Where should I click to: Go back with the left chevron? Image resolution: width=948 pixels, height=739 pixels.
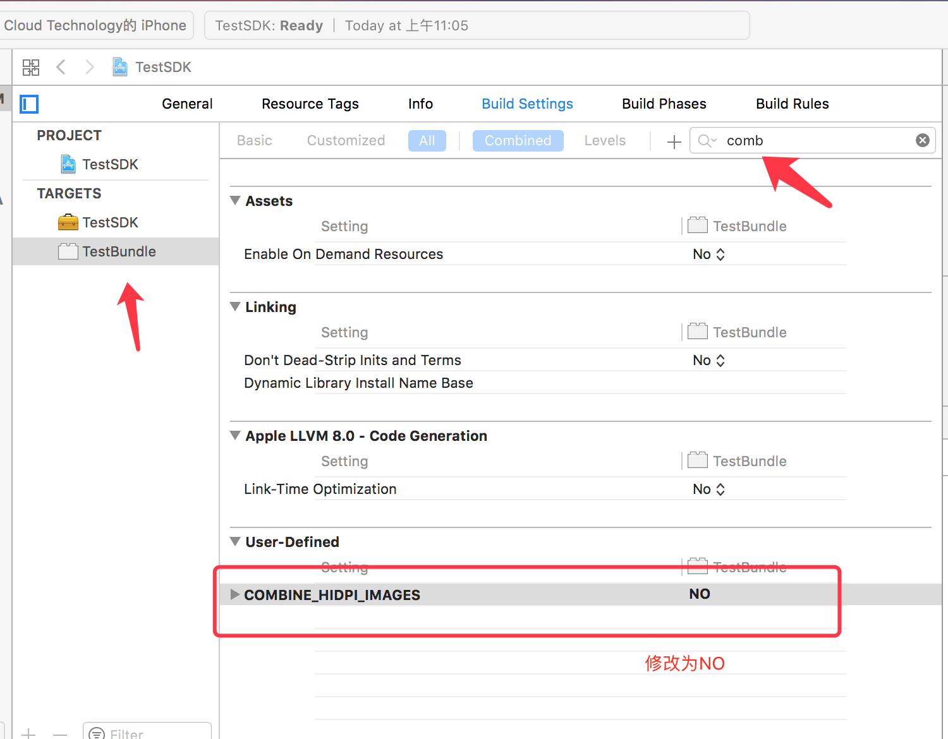[x=61, y=67]
